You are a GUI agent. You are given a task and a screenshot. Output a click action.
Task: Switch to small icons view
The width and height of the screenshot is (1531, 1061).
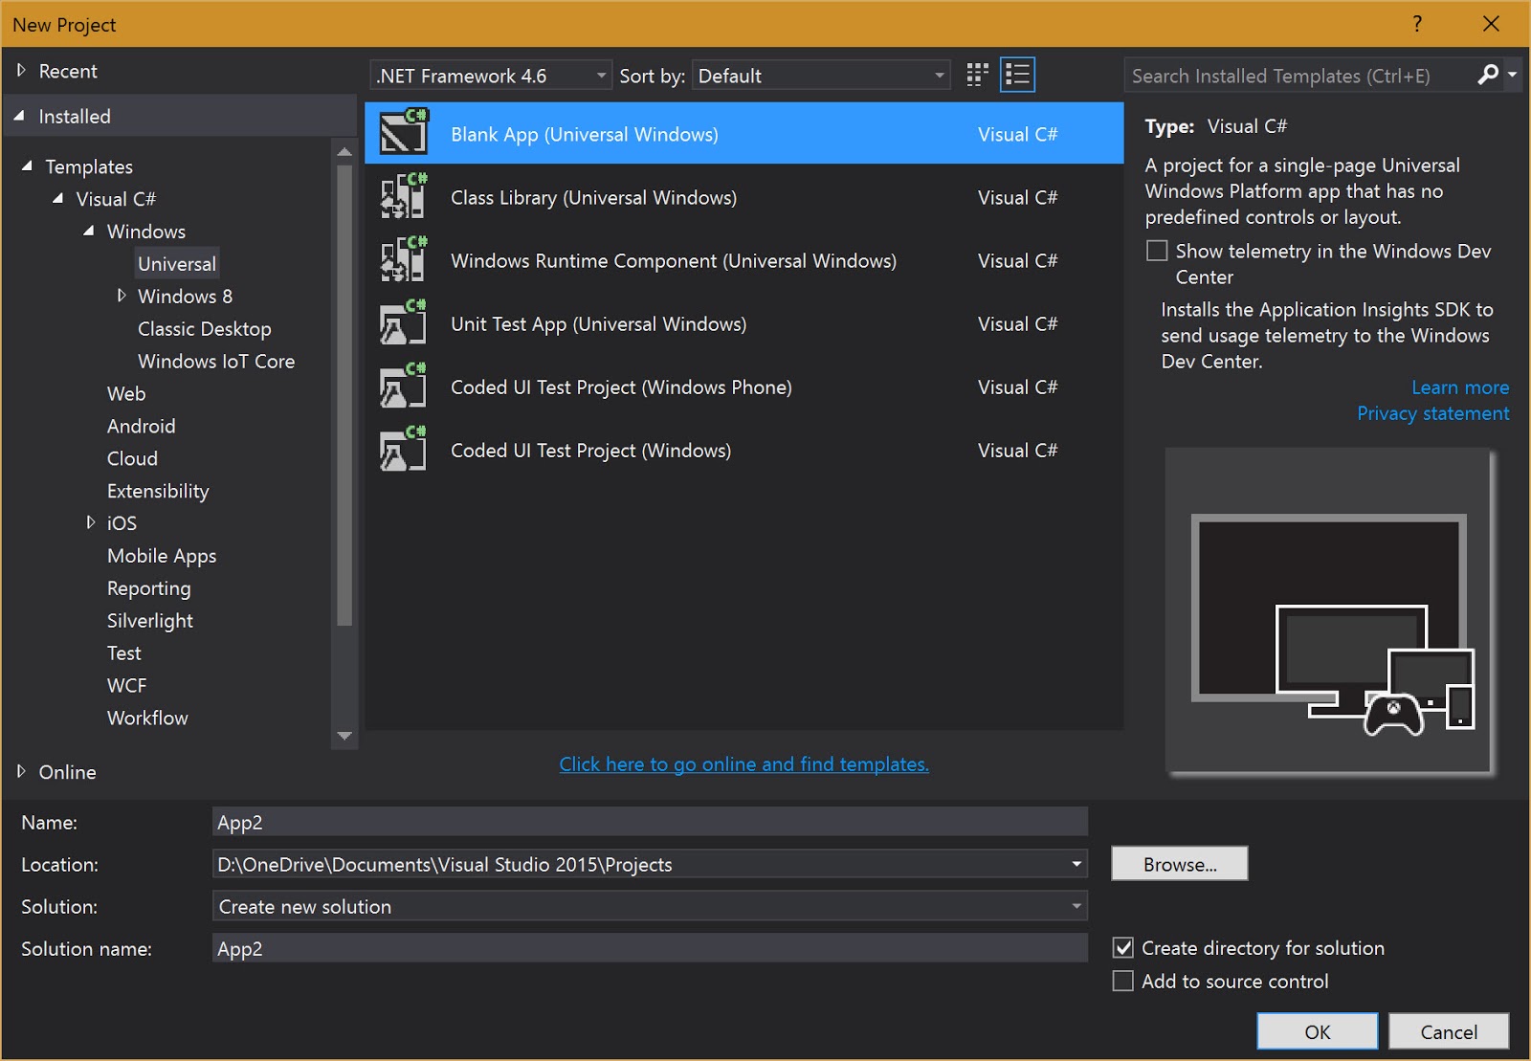click(x=976, y=74)
